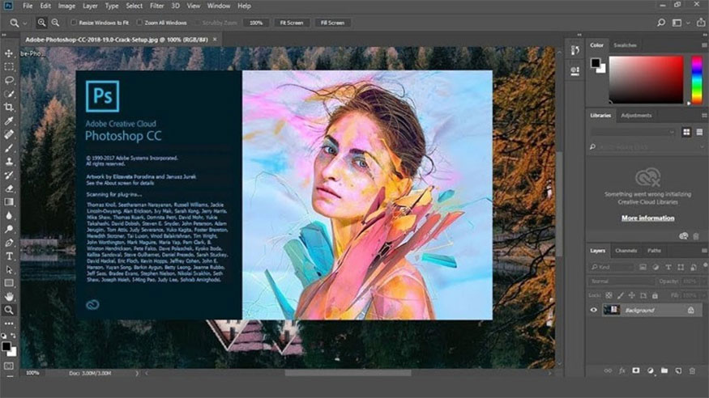
Task: Select the Path Selection tool
Action: point(9,270)
